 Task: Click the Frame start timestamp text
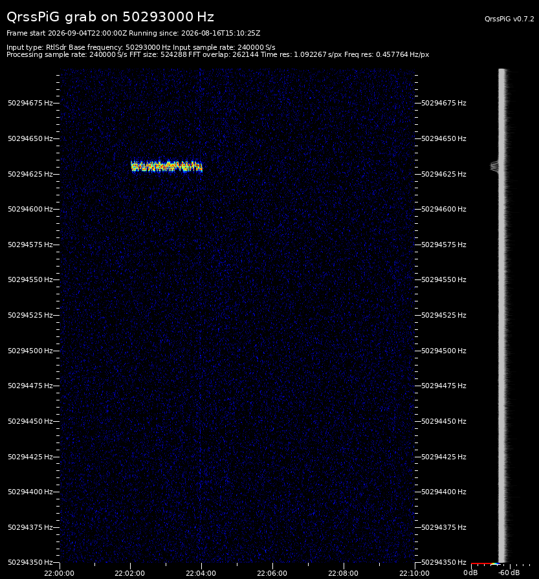[67, 33]
